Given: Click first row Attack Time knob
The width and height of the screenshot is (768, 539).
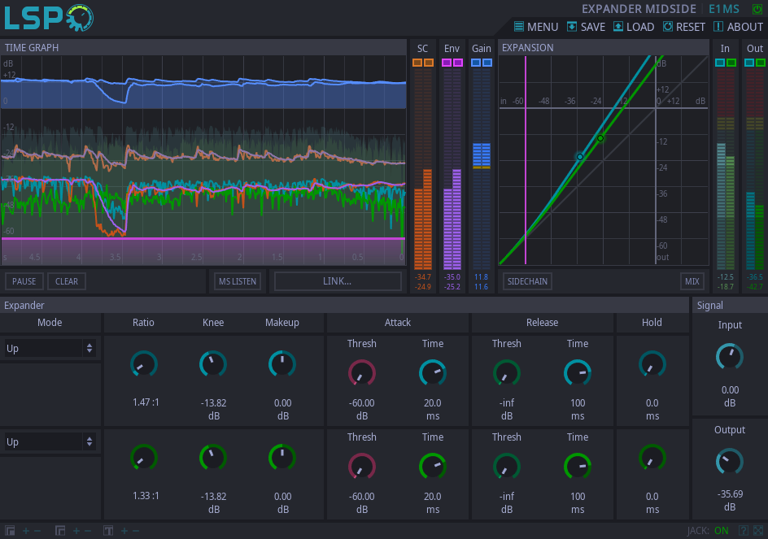Looking at the screenshot, I should click(x=433, y=373).
